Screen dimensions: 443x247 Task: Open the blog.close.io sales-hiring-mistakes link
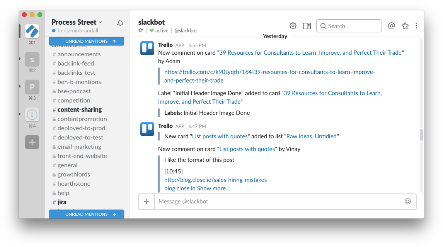click(x=215, y=180)
